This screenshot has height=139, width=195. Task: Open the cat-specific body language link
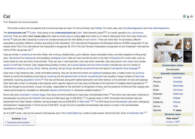pyautogui.click(x=125, y=68)
